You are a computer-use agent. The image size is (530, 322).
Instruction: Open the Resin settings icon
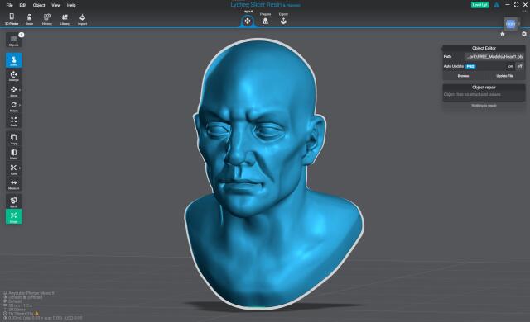point(30,18)
